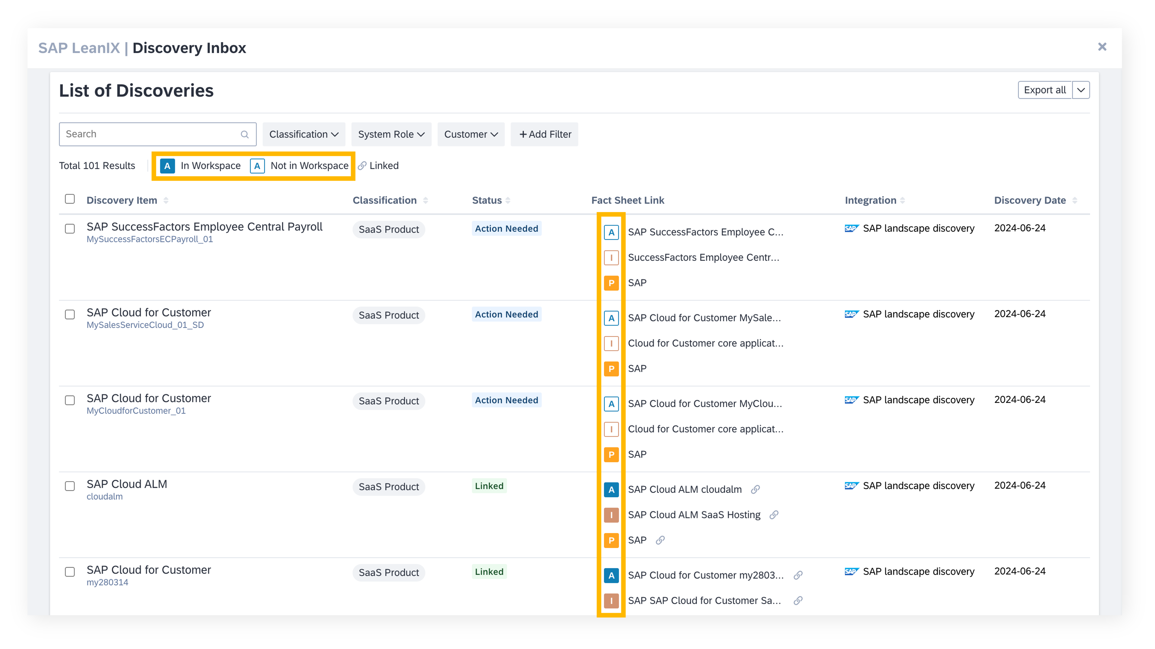Click the filled Application icon for SAP Cloud ALM cloudalm
This screenshot has height=649, width=1155.
coord(611,489)
